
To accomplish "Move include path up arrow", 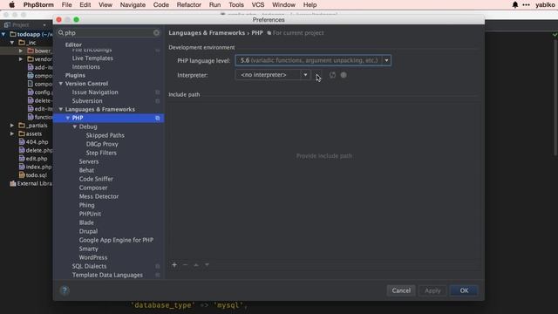I will point(196,265).
